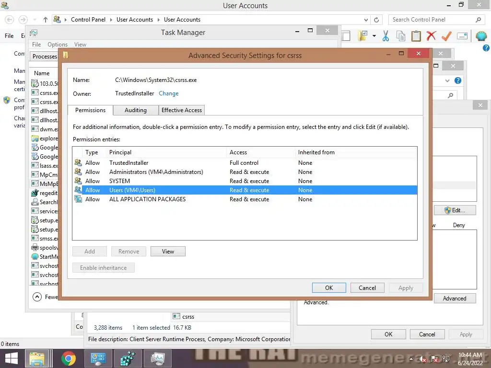Viewport: 491px width, 368px height.
Task: Open the address bar history dropdown
Action: (366, 20)
